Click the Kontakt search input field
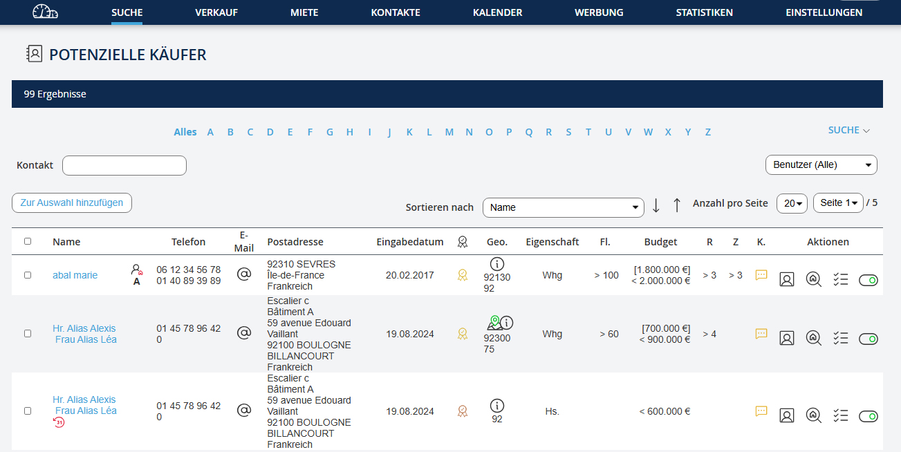 124,166
